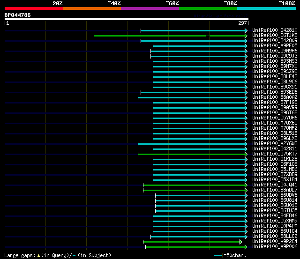The width and height of the screenshot is (300, 259).
Task: Click the yellow large-gap marker in legend
Action: (x=38, y=256)
